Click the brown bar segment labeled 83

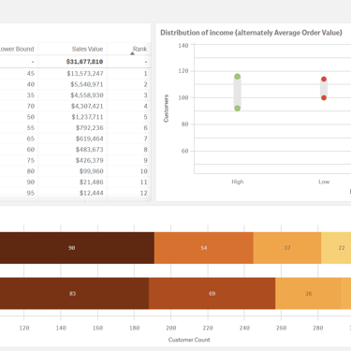pyautogui.click(x=74, y=293)
